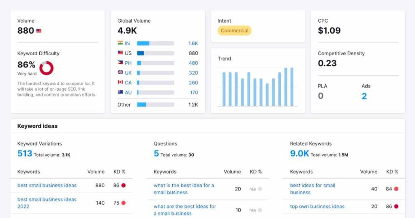Viewport: 415px width, 218px height.
Task: Open the 9.0K Related Keywords link
Action: coord(299,154)
